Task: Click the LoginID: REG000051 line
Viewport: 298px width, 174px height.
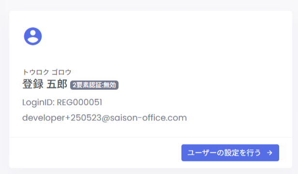Action: (62, 102)
